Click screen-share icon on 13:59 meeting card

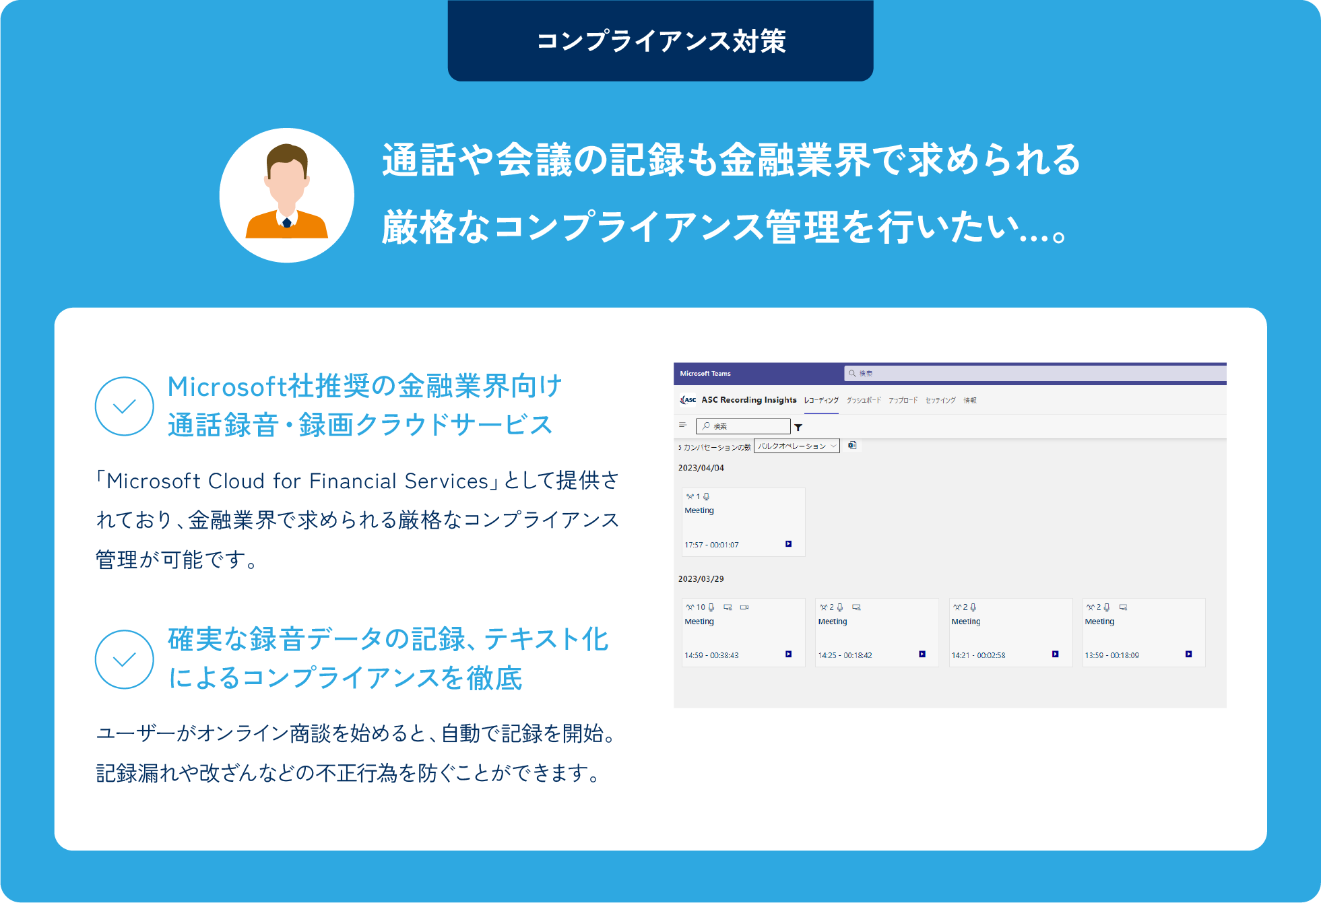point(1124,607)
